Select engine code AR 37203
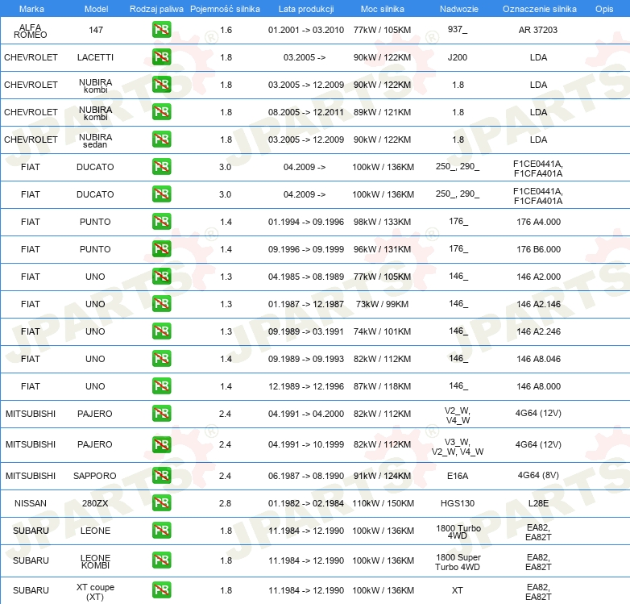 point(538,30)
